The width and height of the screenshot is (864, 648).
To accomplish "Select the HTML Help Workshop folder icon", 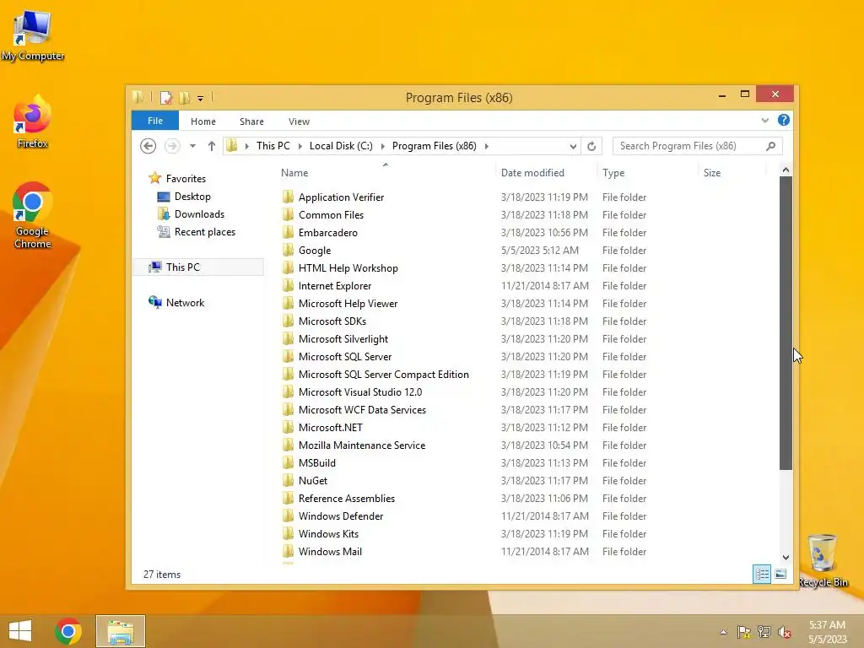I will (x=288, y=267).
